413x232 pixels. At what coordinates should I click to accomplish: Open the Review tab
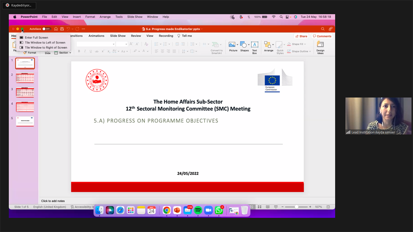tap(136, 36)
